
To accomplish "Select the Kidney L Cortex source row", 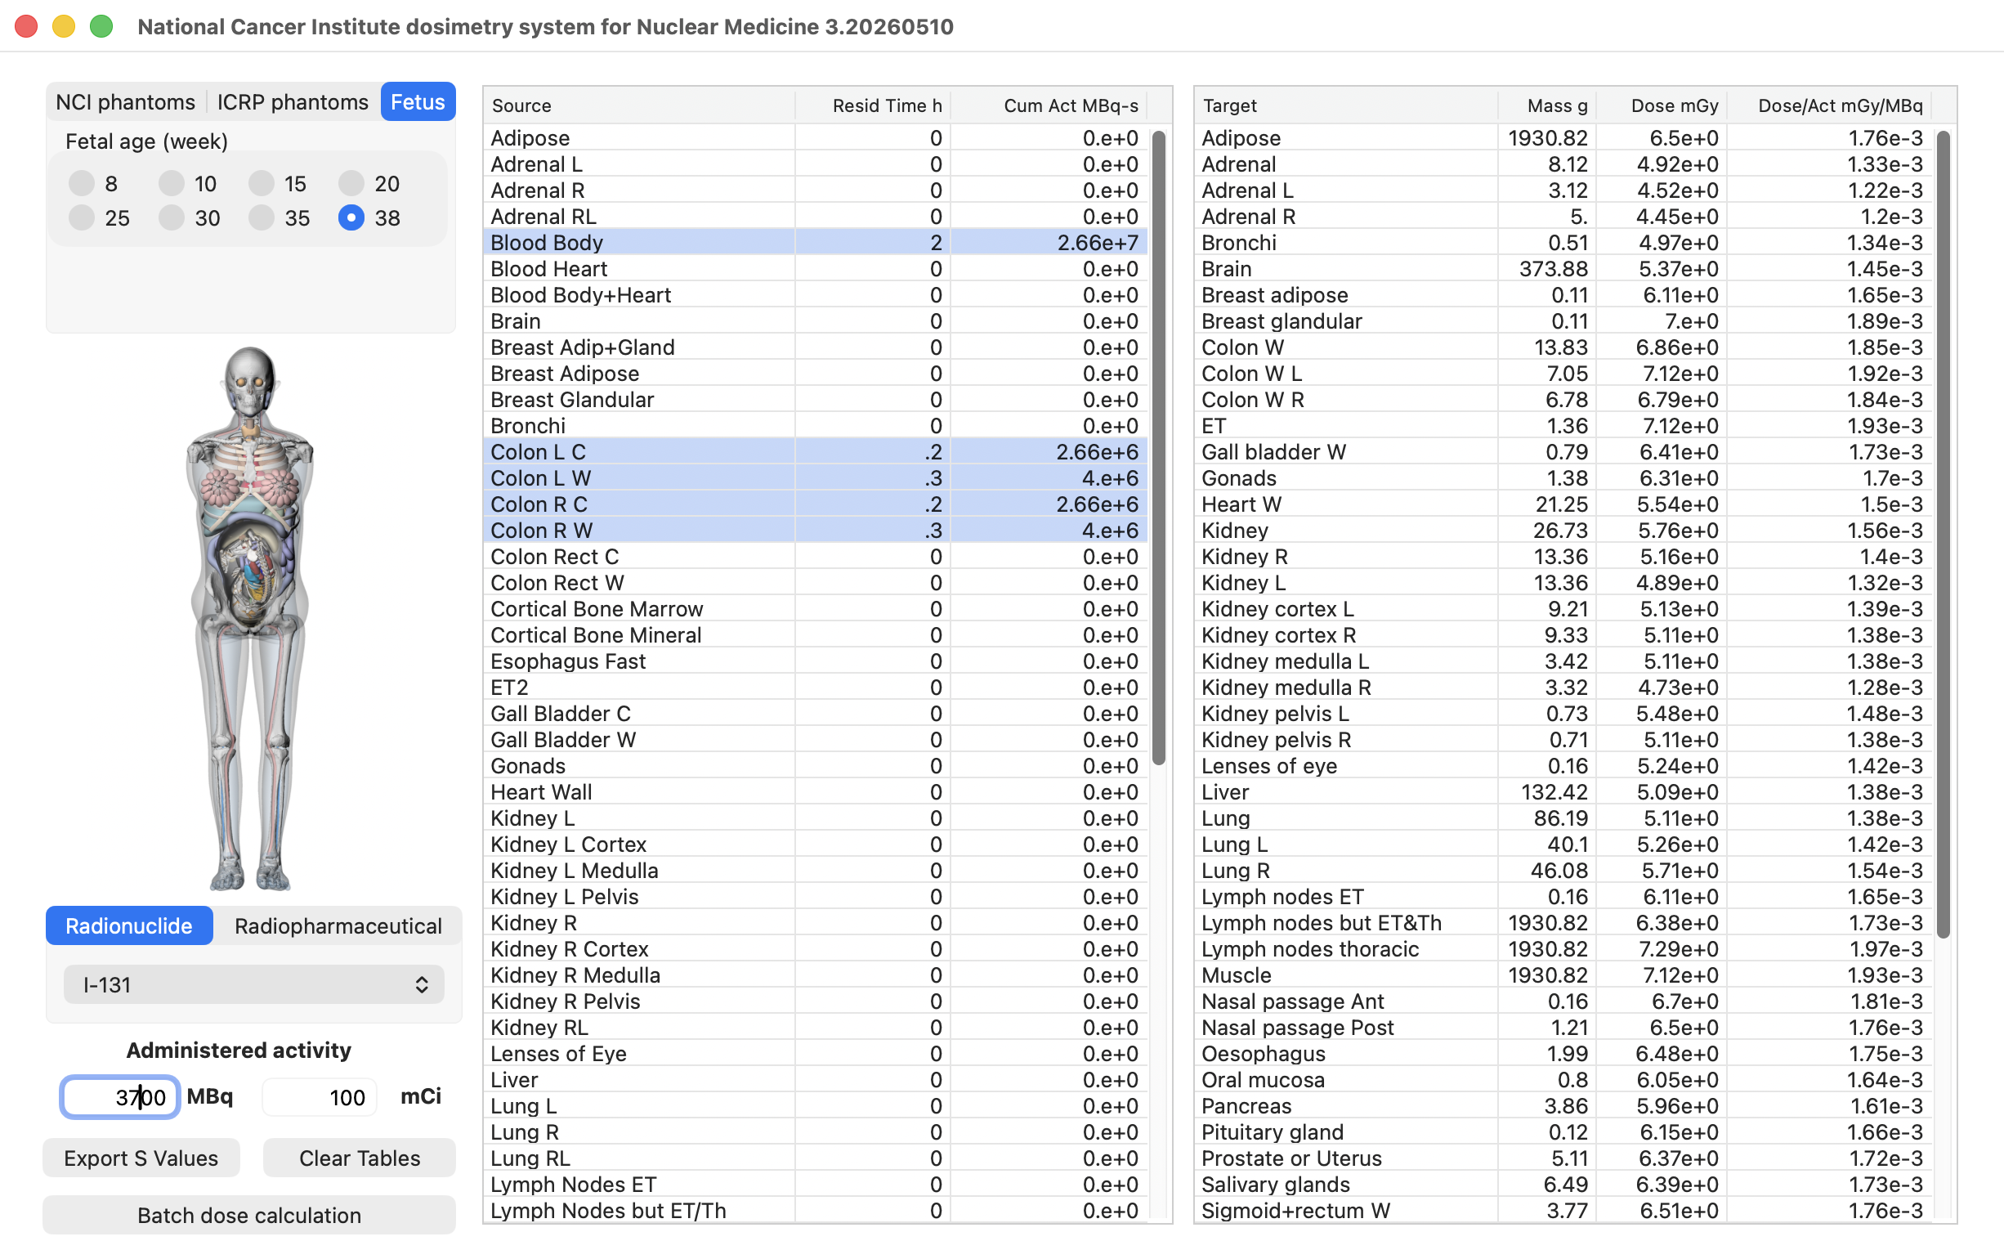I will [x=816, y=845].
